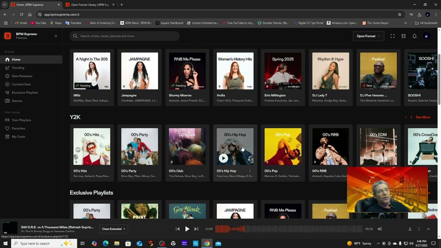Viewport: 441px width, 248px height.
Task: Click address bar URL
Action: pos(62,14)
